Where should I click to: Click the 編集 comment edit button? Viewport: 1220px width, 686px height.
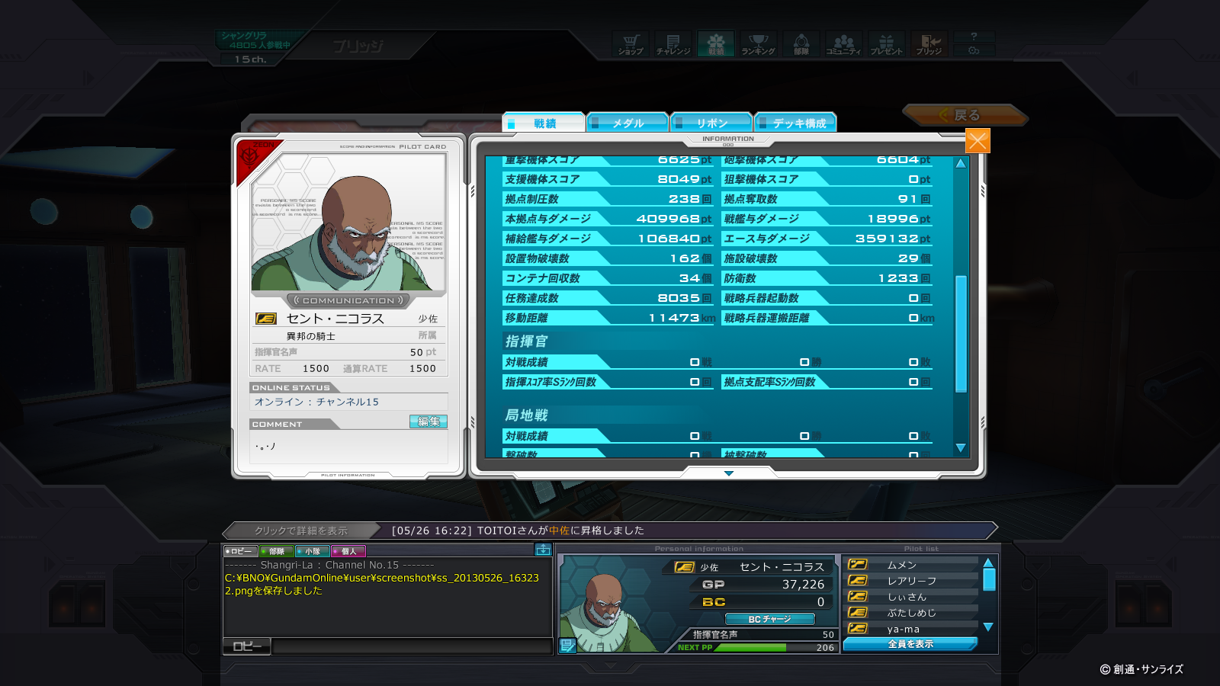(x=429, y=422)
